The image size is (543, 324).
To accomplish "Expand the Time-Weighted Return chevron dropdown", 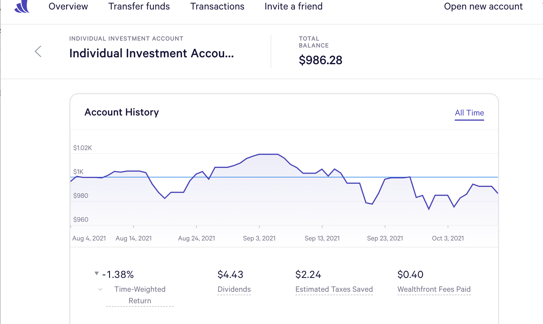I will [100, 289].
